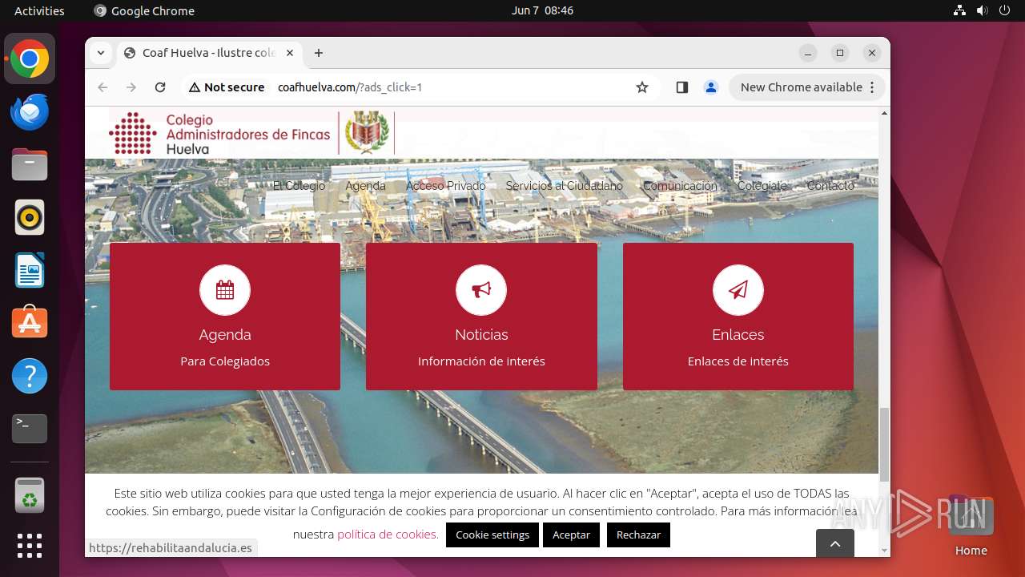Open Chrome profile menu
This screenshot has width=1025, height=577.
pyautogui.click(x=711, y=87)
